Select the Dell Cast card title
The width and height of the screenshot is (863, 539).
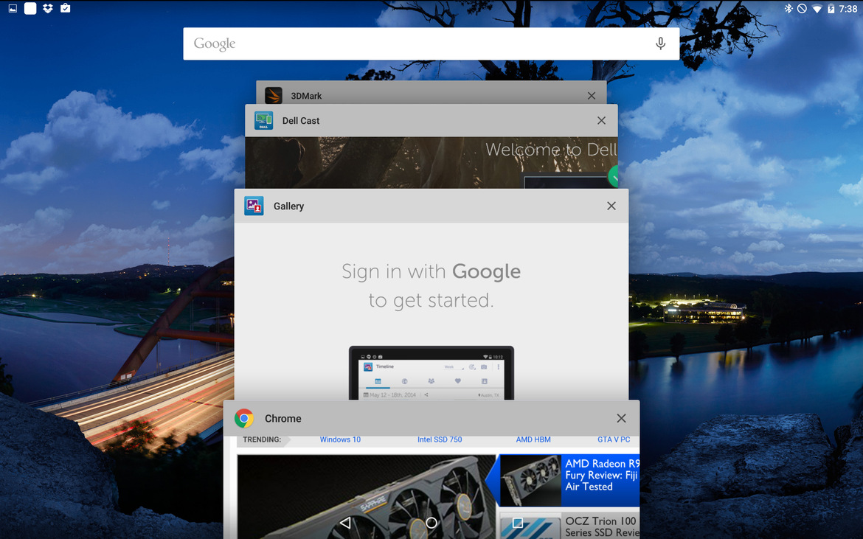[x=300, y=121]
